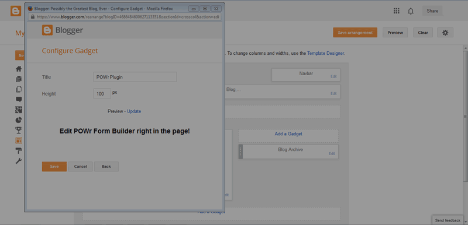Focus the Title input field
Screen dimensions: 468x225
(135, 77)
